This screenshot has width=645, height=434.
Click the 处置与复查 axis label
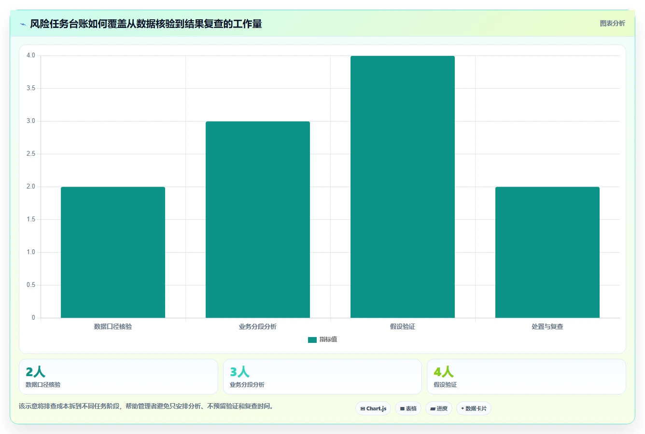pyautogui.click(x=547, y=326)
